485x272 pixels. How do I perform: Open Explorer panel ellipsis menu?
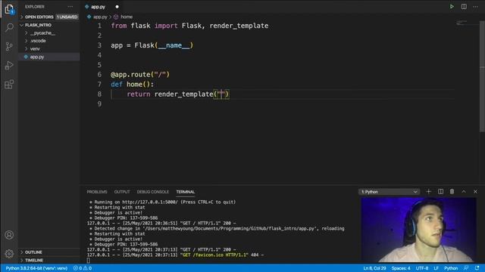click(x=70, y=7)
